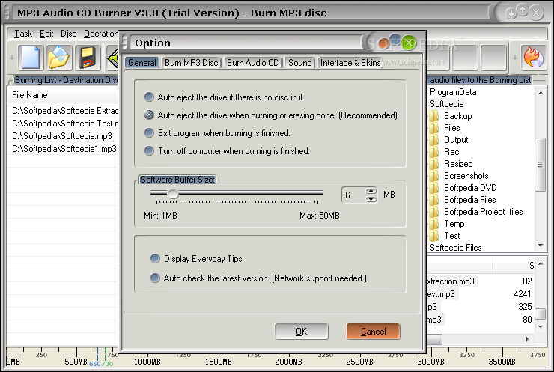Screen dimensions: 554x372
Task: Toggle Display Everyday Tips option
Action: coord(155,258)
